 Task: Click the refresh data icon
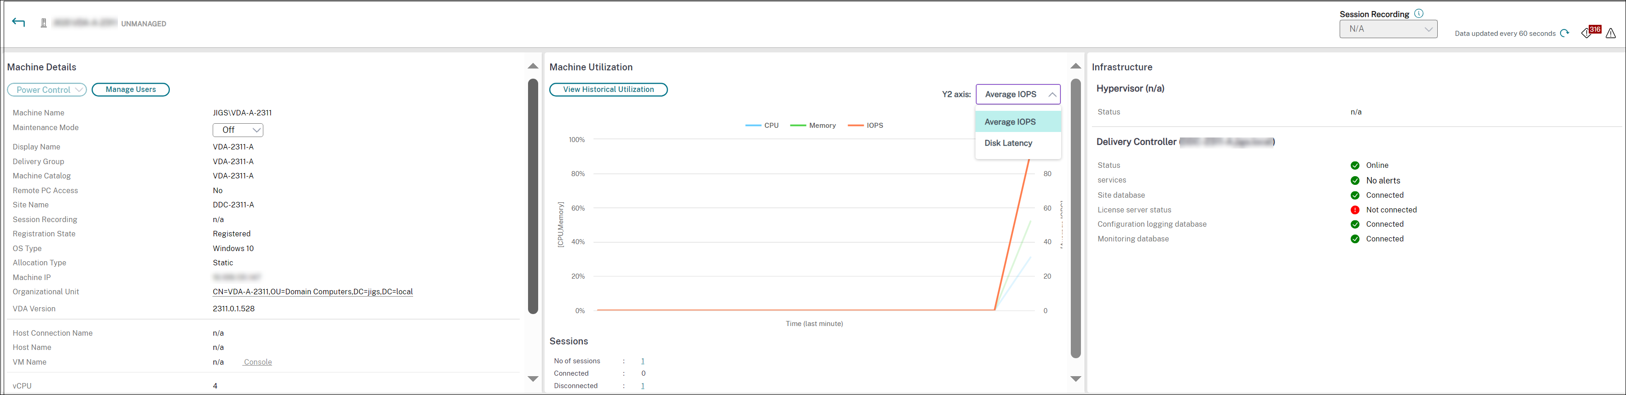(1564, 34)
